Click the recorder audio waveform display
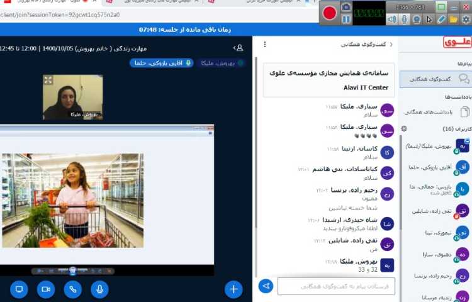The width and height of the screenshot is (472, 302). point(369,13)
